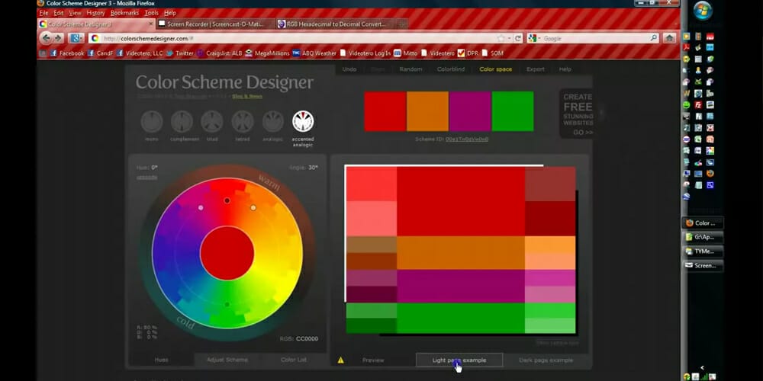
Task: Open the ABQ Weather bookmark
Action: (x=314, y=53)
